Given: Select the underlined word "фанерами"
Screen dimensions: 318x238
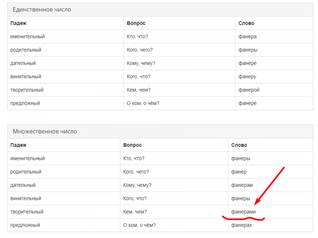Looking at the screenshot, I should click(243, 212).
